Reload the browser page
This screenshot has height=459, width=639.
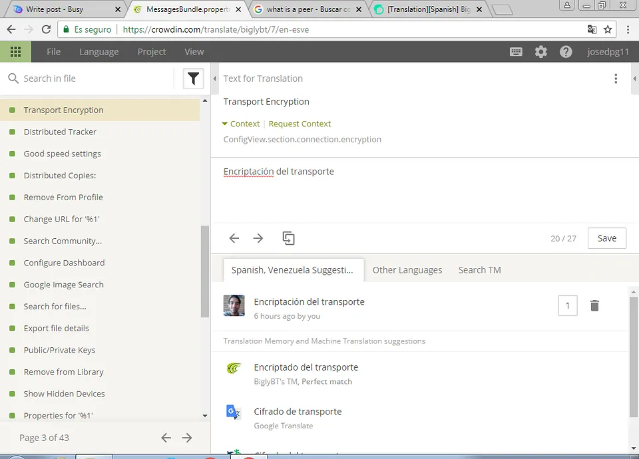coord(46,29)
